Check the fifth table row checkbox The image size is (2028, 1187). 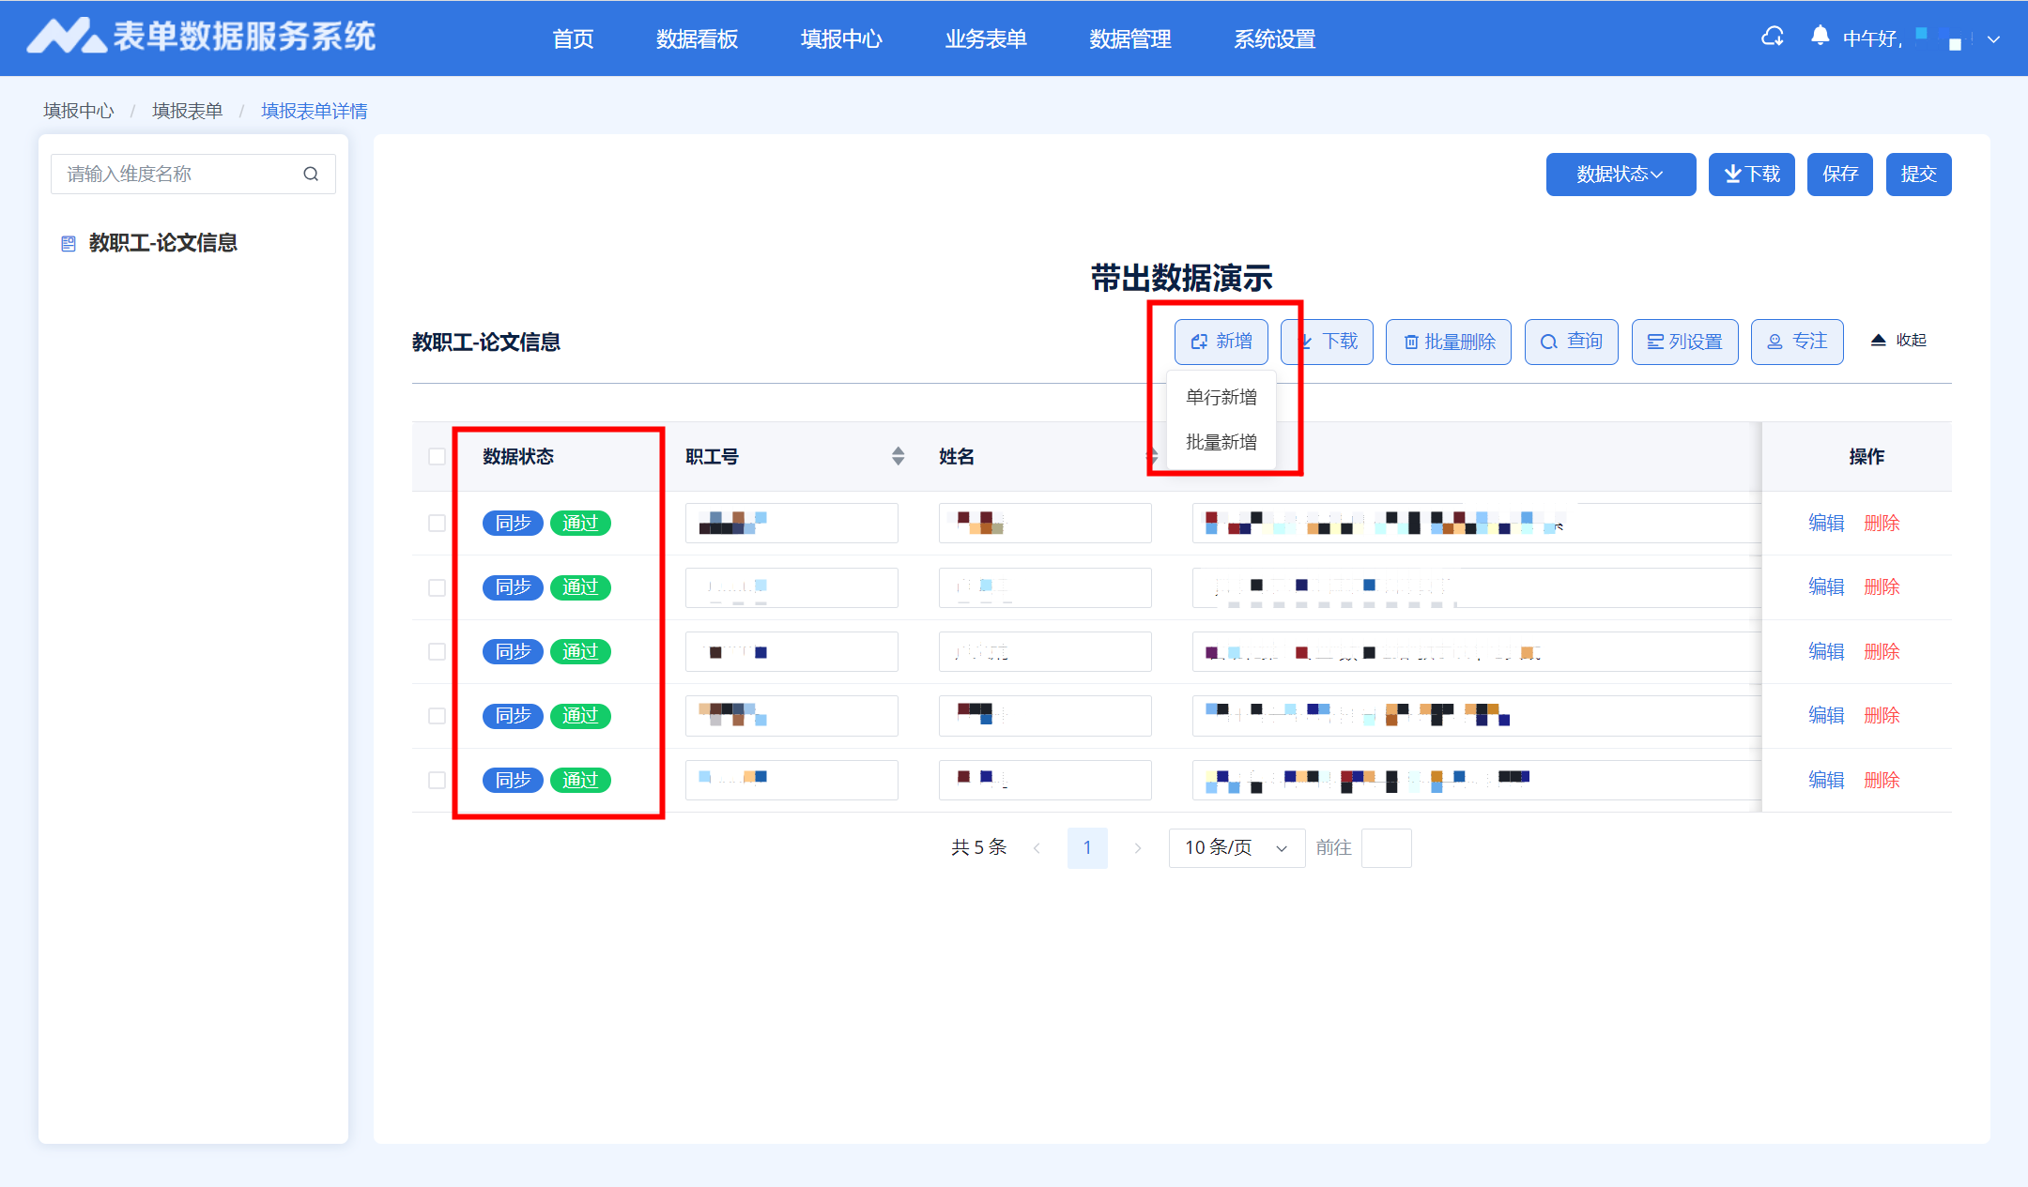point(437,780)
